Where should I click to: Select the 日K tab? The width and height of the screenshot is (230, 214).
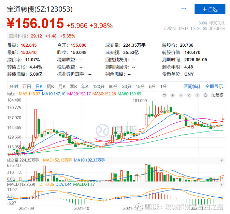click(x=39, y=87)
